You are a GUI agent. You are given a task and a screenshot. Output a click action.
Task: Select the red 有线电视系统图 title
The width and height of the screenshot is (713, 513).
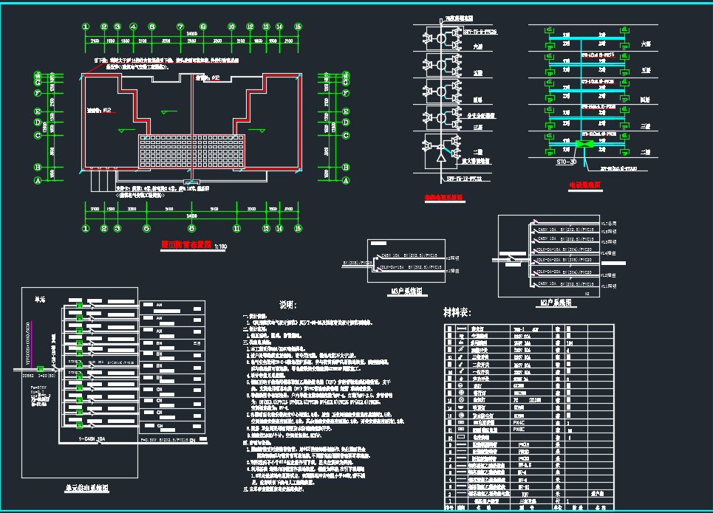[443, 197]
